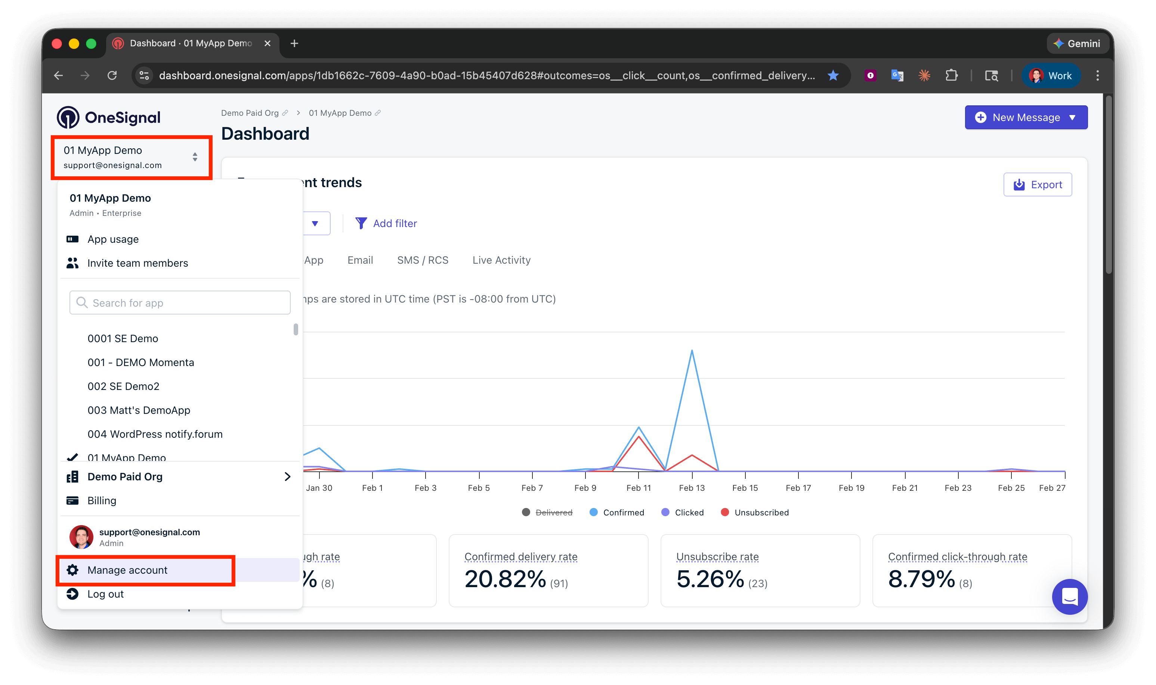
Task: Expand the Demo Paid Org submenu chevron
Action: point(287,476)
